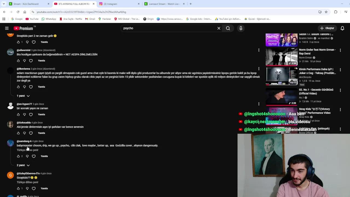Reload the current page
The image size is (350, 197).
(x=18, y=12)
